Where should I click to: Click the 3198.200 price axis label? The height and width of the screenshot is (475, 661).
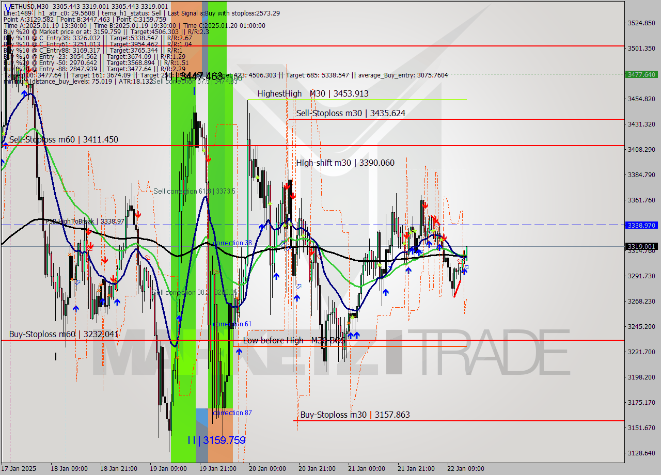coord(642,377)
